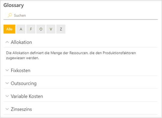Collapse the Allokation chevron icon
The image size is (162, 118).
[x=7, y=42]
